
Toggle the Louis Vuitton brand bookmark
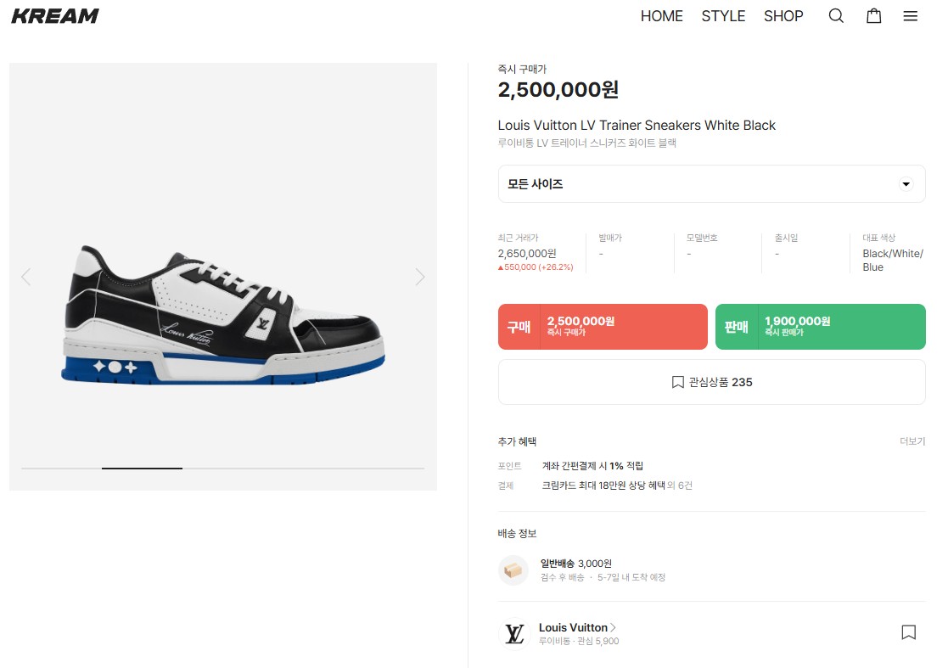tap(908, 632)
